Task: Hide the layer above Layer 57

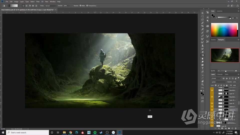Action: 212,90
